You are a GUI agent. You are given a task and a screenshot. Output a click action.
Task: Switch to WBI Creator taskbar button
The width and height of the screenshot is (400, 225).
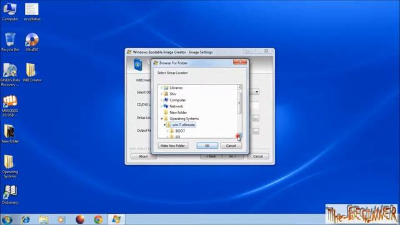tap(116, 219)
